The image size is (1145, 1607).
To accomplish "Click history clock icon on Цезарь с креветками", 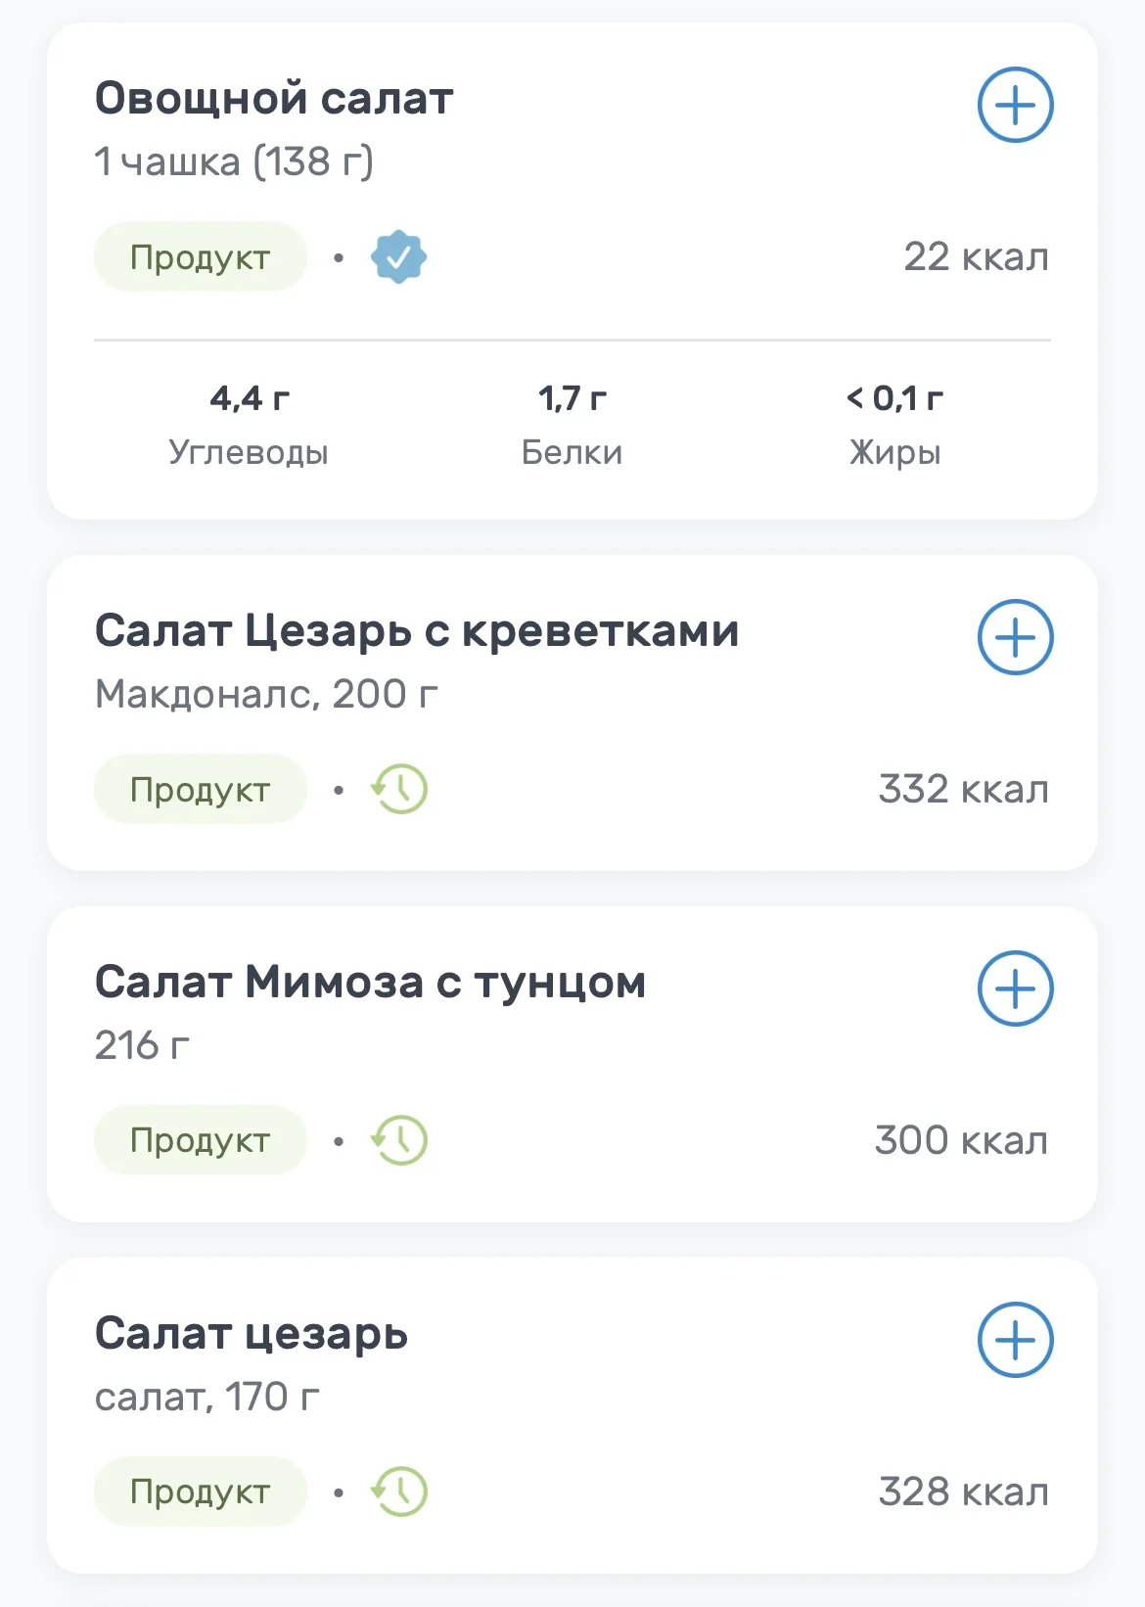I will point(399,790).
